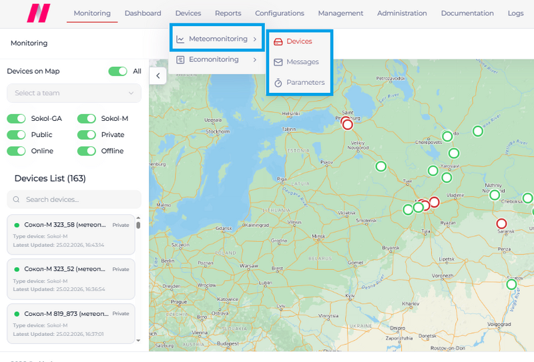Click green status dot of Сокол-М 819_873

point(16,314)
